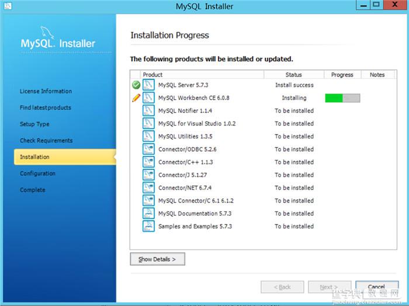This screenshot has height=306, width=409.
Task: Select the Connector/J 5.1.27 row
Action: [263, 175]
